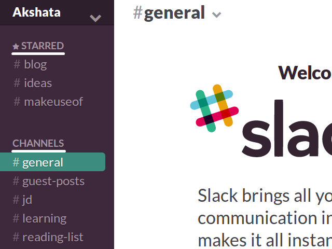Open the learning channel

click(x=44, y=218)
